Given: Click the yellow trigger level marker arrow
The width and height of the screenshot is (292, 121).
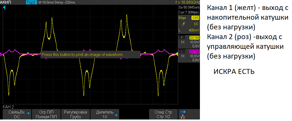Looking at the screenshot, I should (x=176, y=54).
